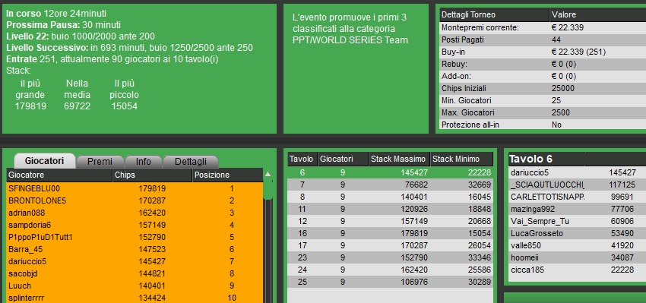Sort players by Giocatore column header
The width and height of the screenshot is (646, 303).
(59, 175)
